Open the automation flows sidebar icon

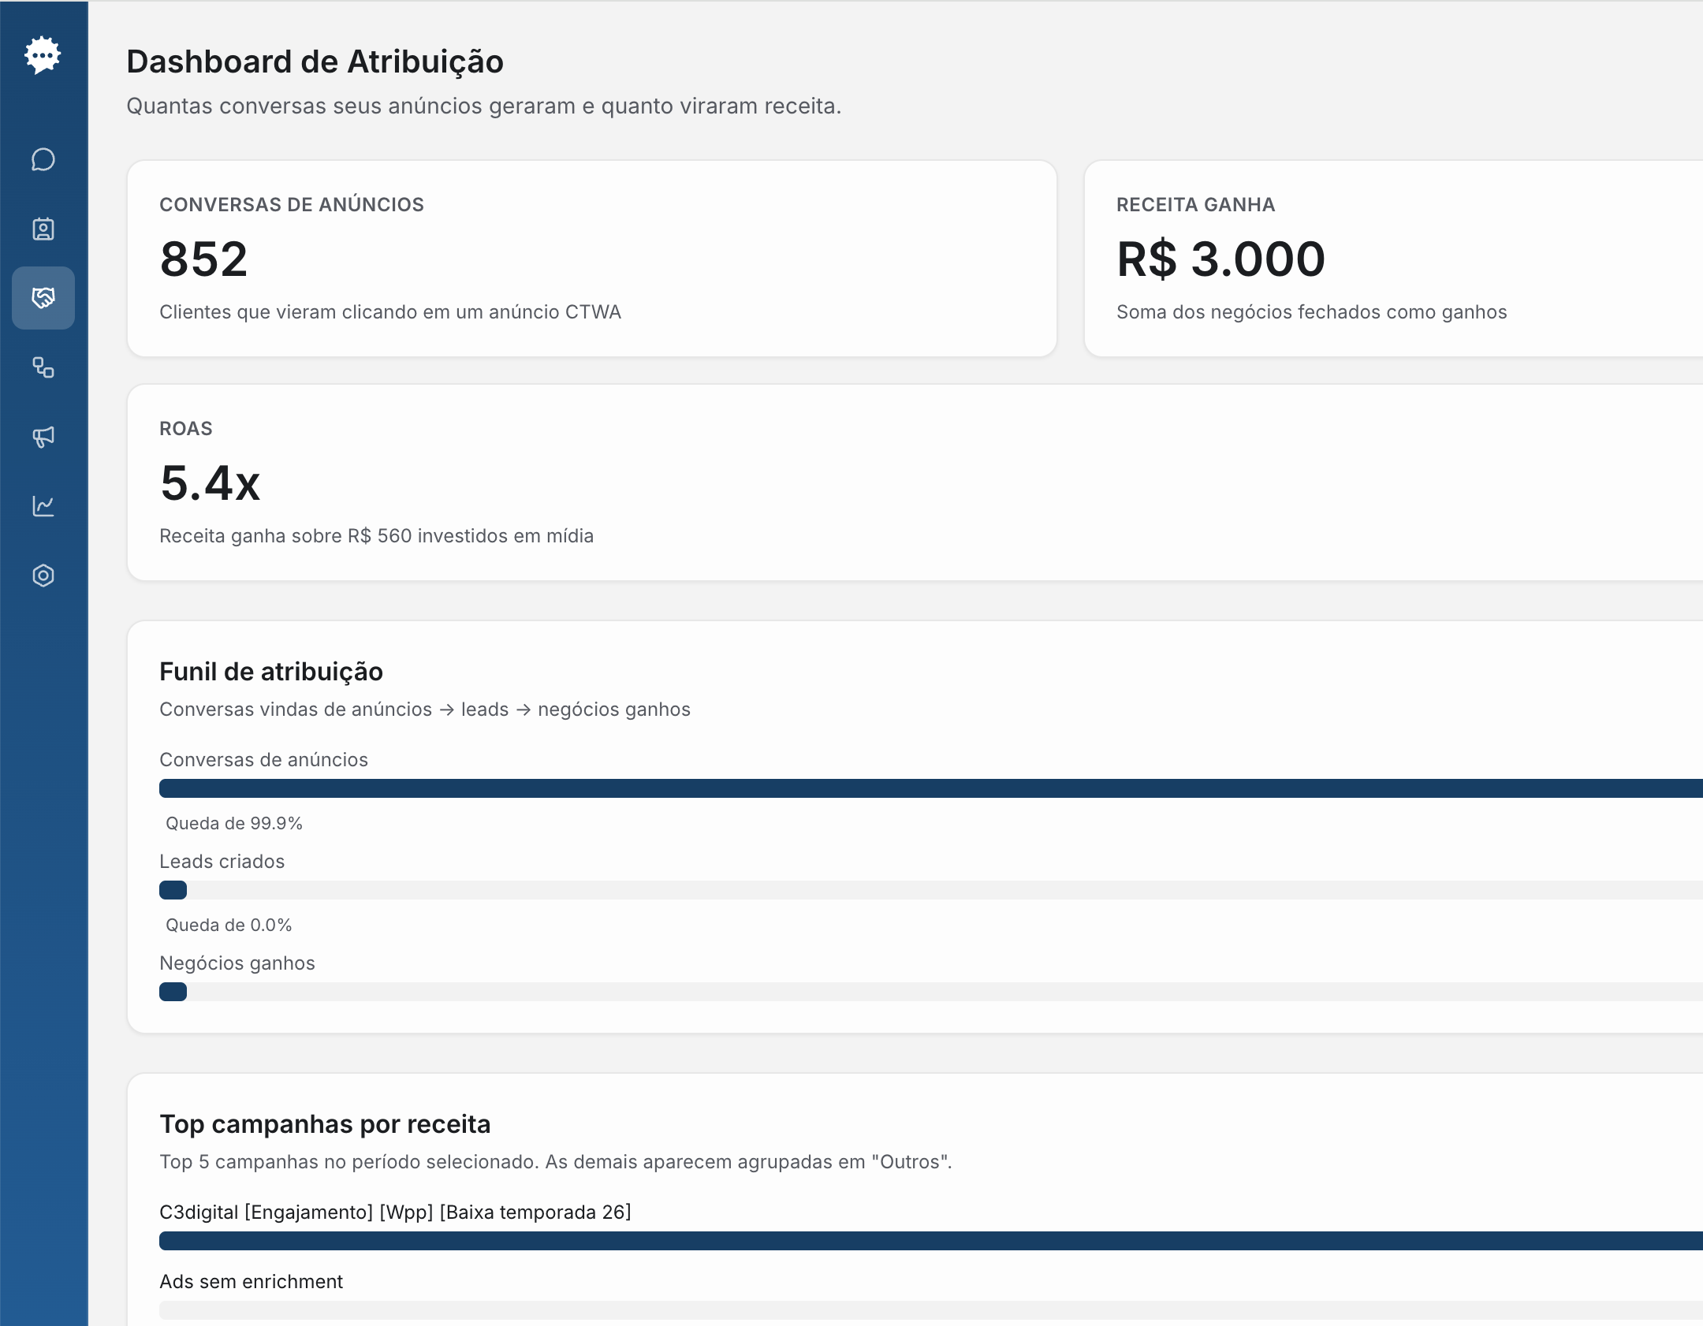[x=43, y=367]
